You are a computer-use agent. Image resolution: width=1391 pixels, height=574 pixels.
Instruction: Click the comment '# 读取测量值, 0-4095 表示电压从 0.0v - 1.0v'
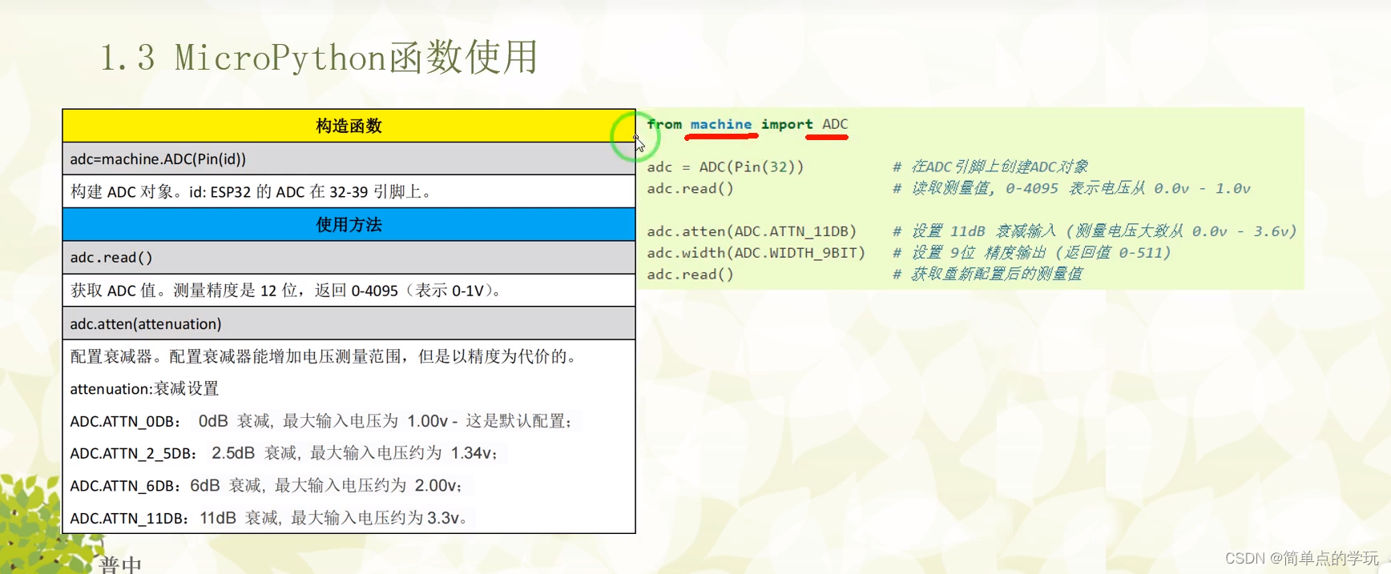1071,188
